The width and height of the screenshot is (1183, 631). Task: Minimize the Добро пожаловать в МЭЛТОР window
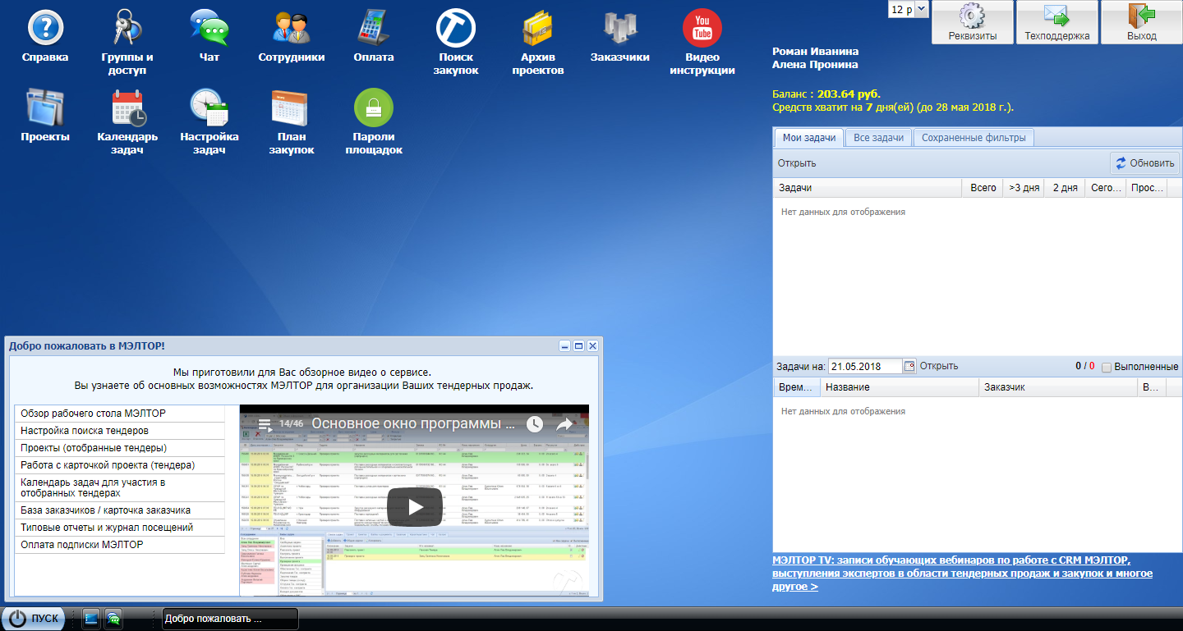point(564,346)
